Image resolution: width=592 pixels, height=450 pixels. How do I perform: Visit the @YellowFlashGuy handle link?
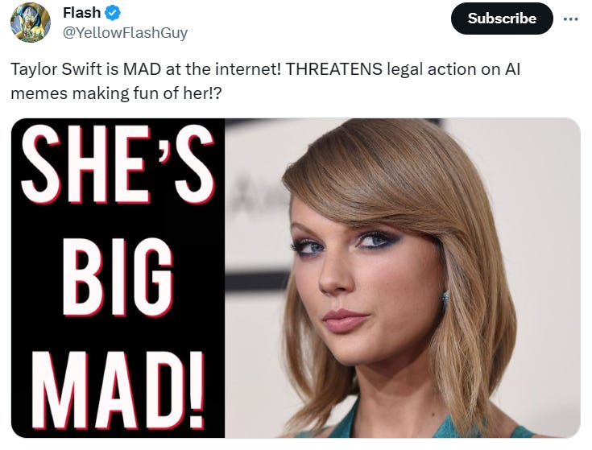coord(125,33)
